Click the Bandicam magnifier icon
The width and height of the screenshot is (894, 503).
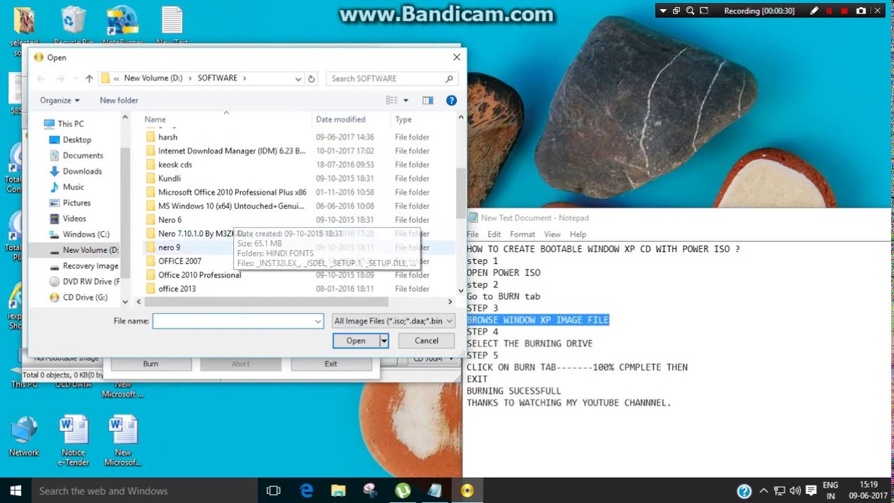tap(690, 10)
